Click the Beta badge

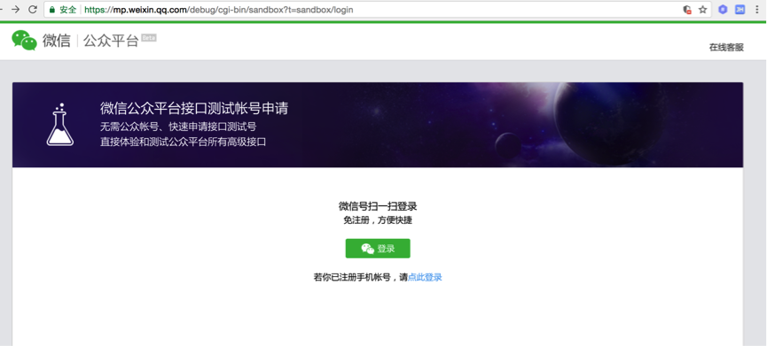point(149,37)
